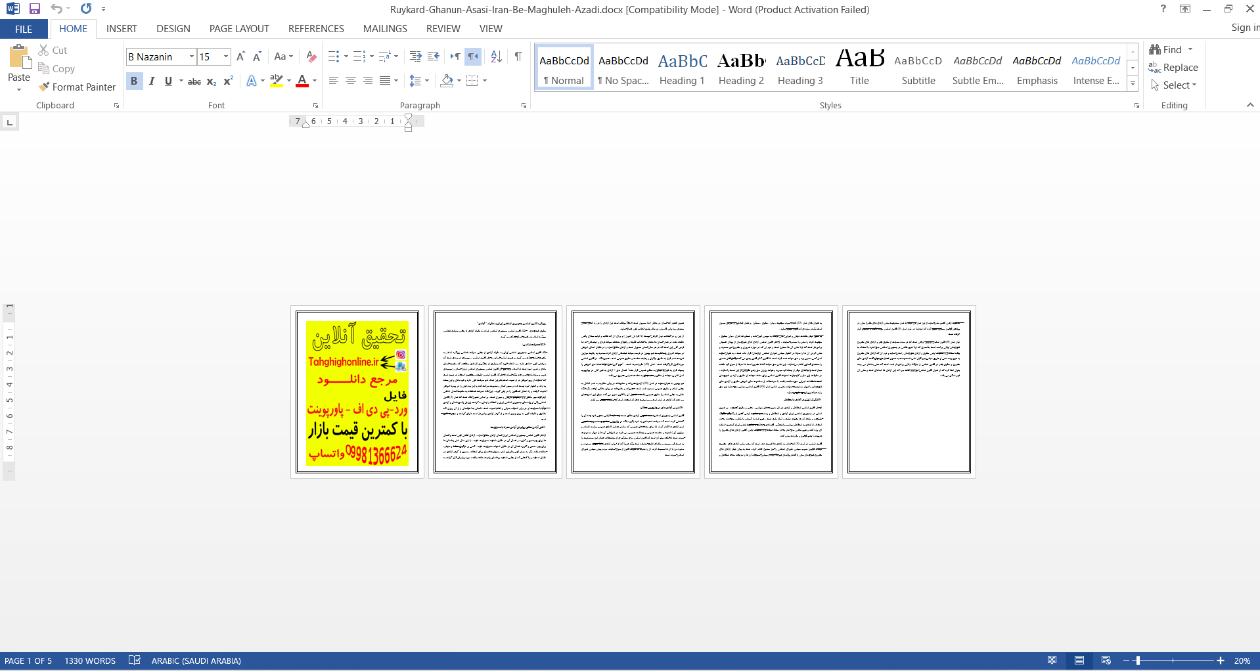The height and width of the screenshot is (671, 1260).
Task: Increase font size with Grow Font icon
Action: [240, 56]
